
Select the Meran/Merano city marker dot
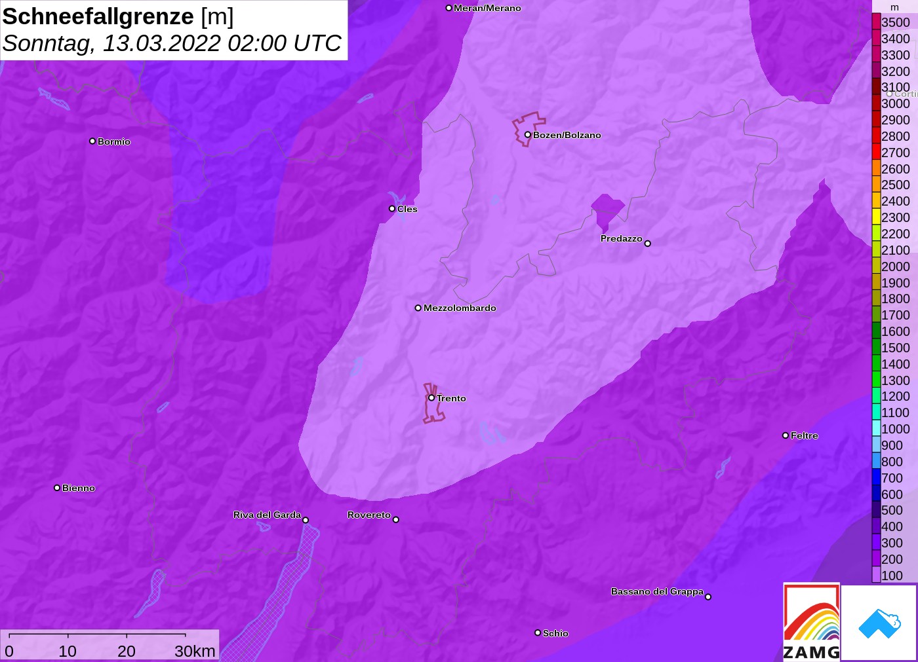(x=449, y=8)
